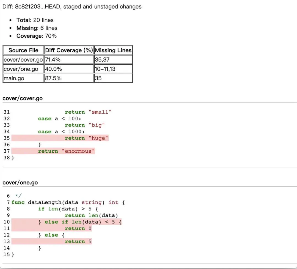This screenshot has width=297, height=269.
Task: Click line 7 'func dataLength' declaration
Action: 68,202
